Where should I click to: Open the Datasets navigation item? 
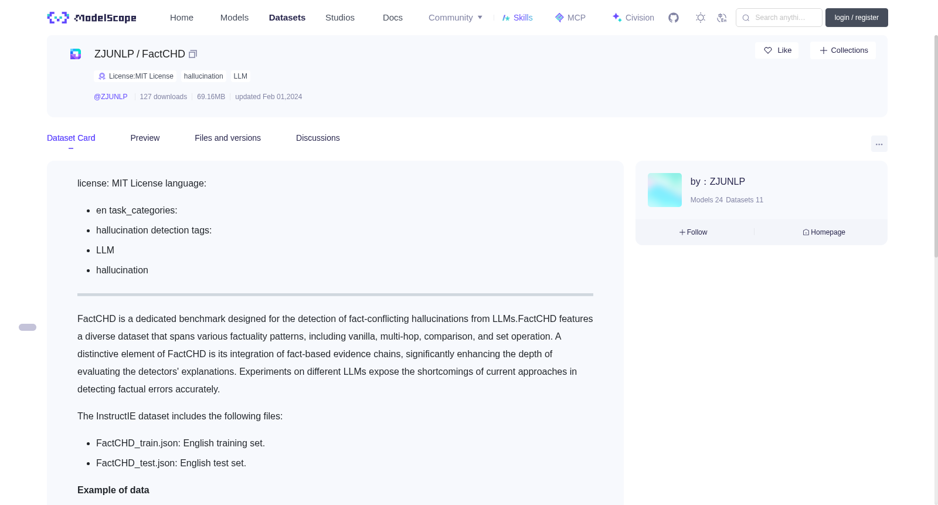(x=287, y=18)
